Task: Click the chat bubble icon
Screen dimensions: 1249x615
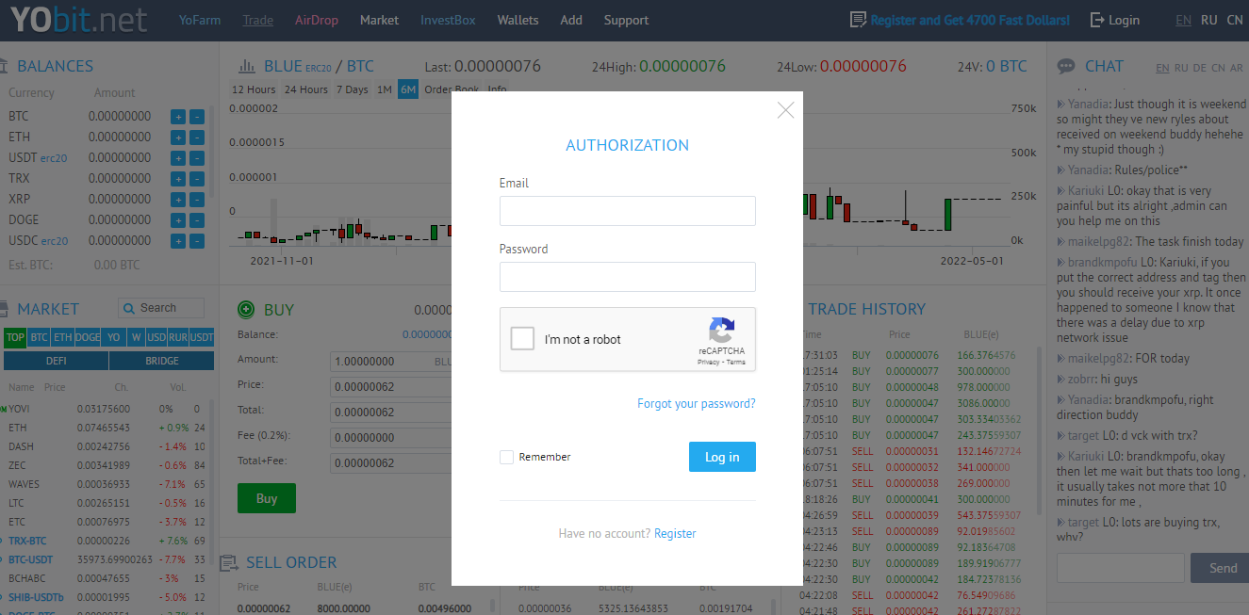Action: coord(1066,67)
